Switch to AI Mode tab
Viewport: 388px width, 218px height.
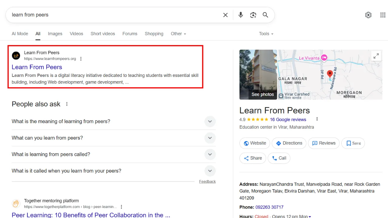point(20,34)
